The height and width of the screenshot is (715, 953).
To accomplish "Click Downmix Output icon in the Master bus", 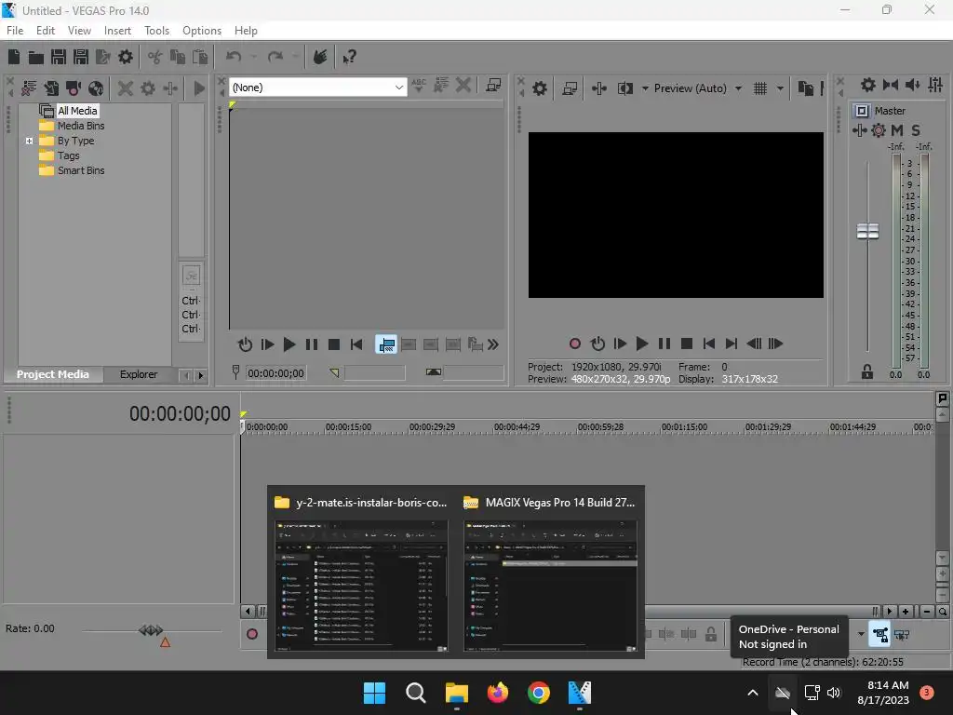I will 891,85.
